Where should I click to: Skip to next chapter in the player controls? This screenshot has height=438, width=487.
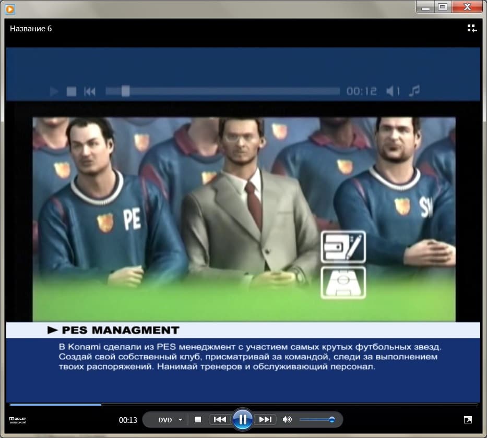click(265, 419)
